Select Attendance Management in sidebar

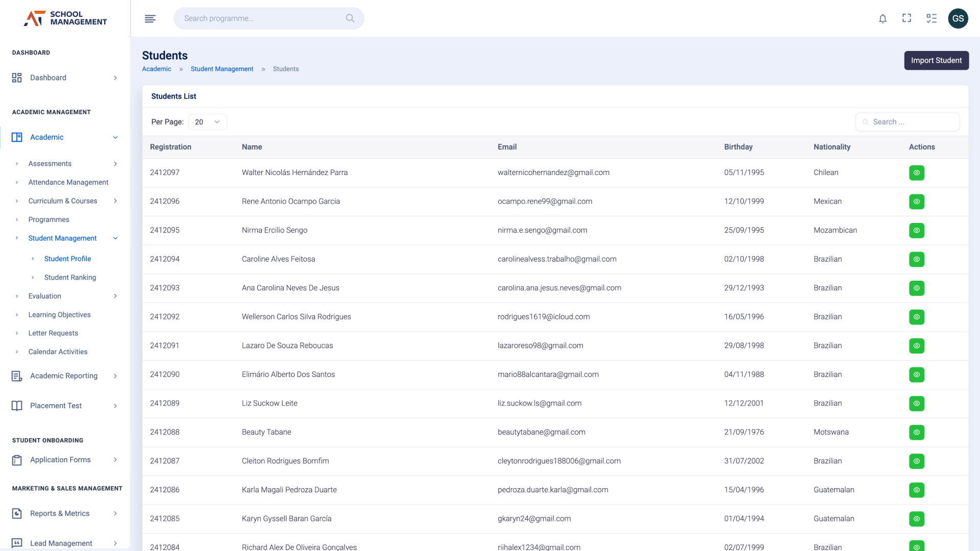point(68,182)
